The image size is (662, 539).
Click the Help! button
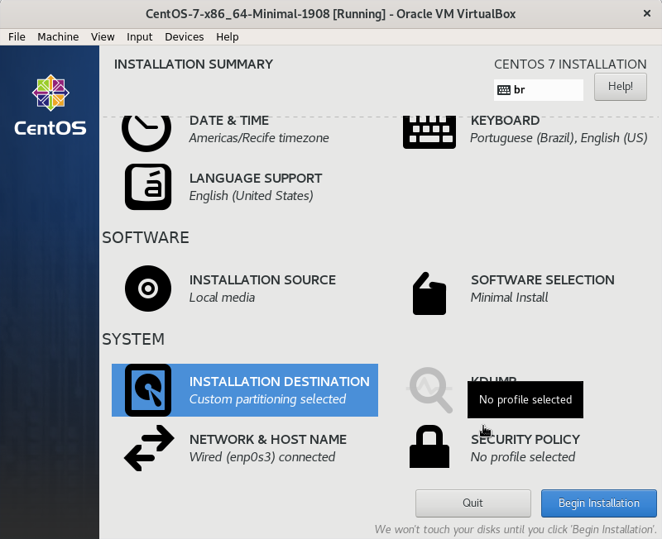(x=620, y=87)
